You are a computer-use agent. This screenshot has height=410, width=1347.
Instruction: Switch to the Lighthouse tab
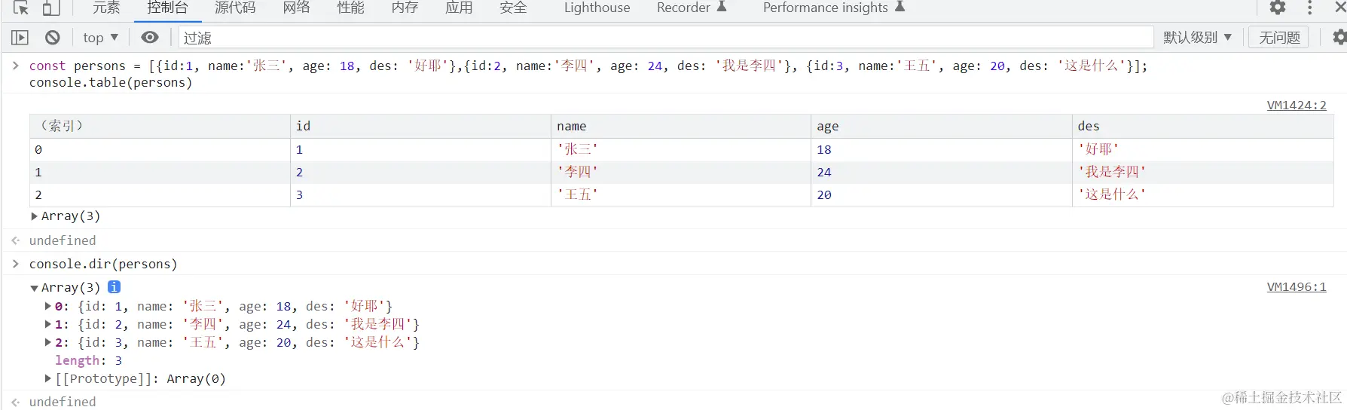[597, 8]
